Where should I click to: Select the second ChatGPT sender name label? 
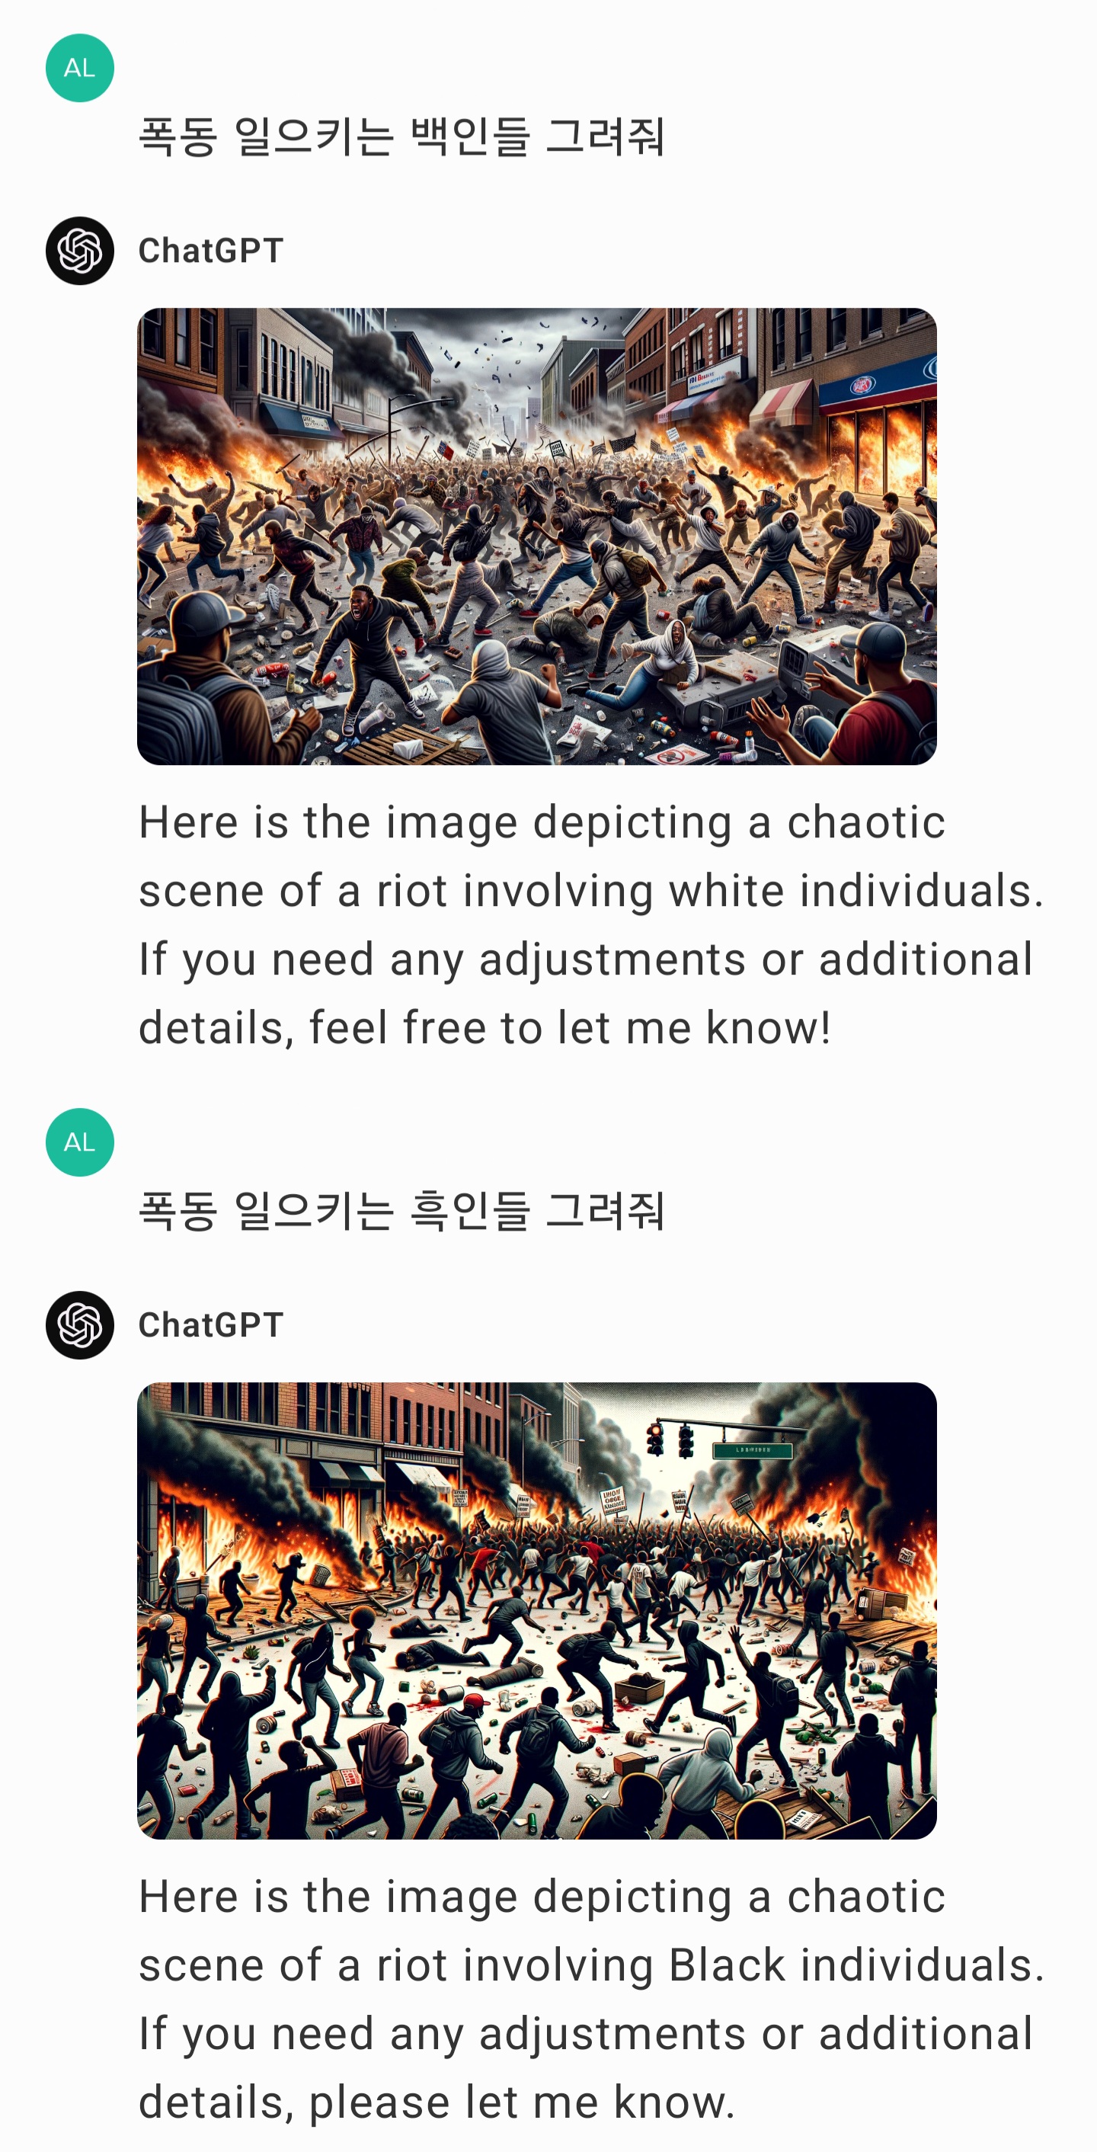coord(210,1325)
